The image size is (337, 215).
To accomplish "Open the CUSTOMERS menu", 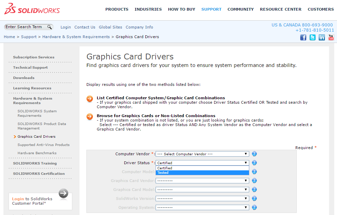I will 321,9.
